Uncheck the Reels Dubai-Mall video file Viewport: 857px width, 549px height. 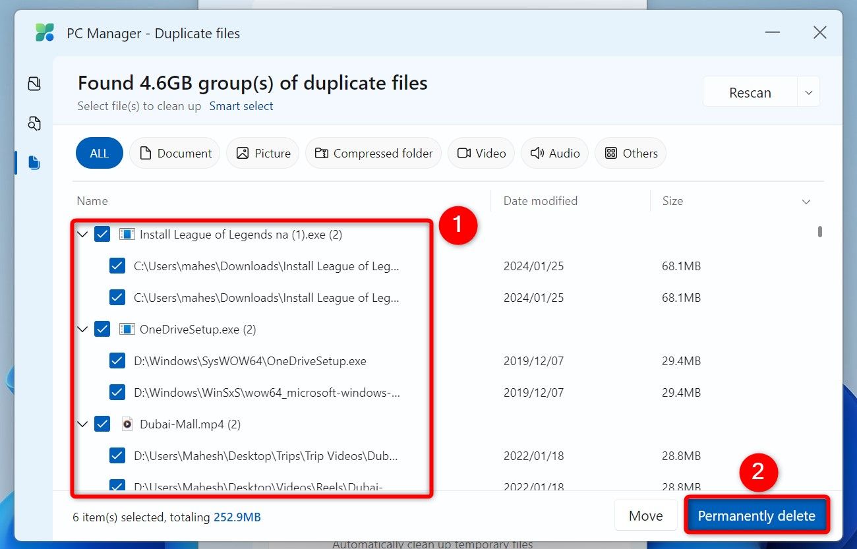[117, 486]
